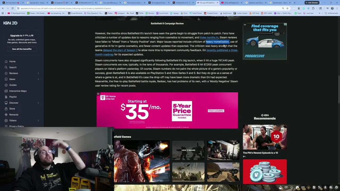Screen dimensions: 340x191
Task: Reload the page with the refresh icon
Action: pyautogui.click(x=12, y=8)
